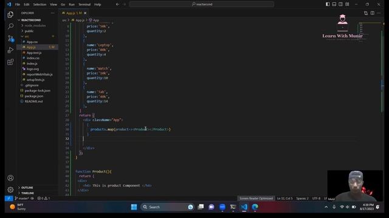The width and height of the screenshot is (389, 218).
Task: Open the Windows Start button
Action: click(x=134, y=207)
